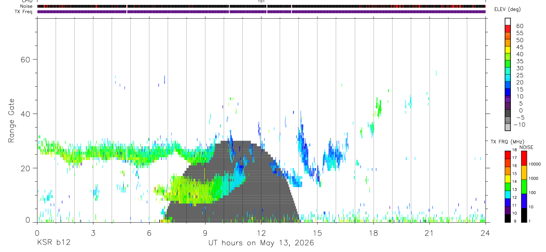Click the red swatch in ELEV colorbar
Image resolution: width=546 pixels, height=252 pixels.
(x=508, y=28)
